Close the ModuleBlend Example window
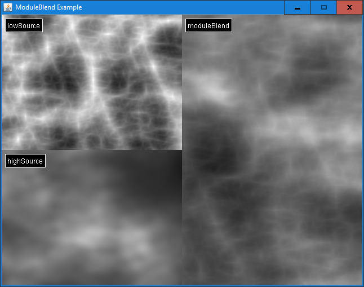The height and width of the screenshot is (287, 364). tap(349, 7)
